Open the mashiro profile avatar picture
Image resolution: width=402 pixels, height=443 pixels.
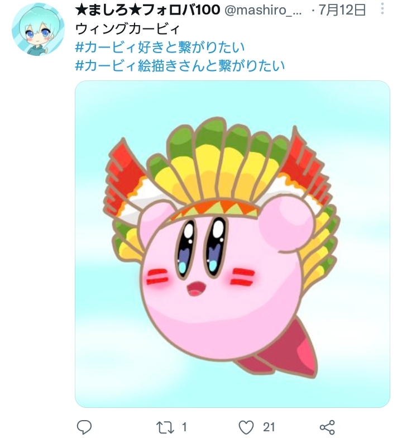38,29
